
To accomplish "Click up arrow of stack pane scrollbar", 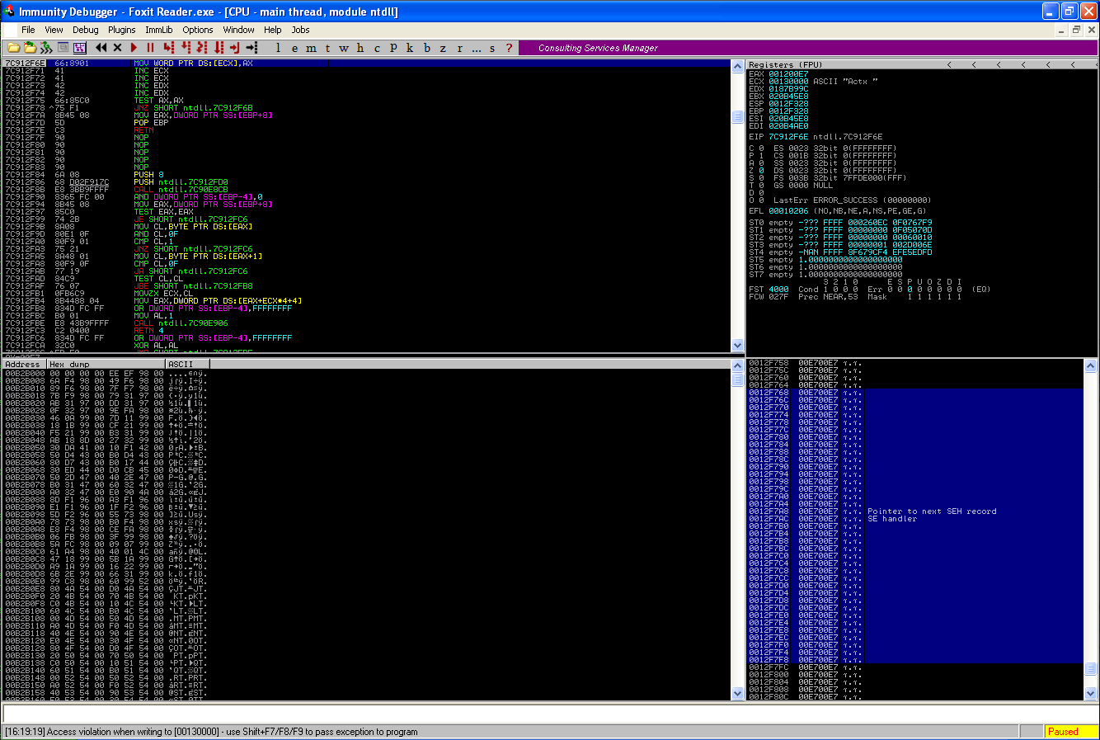I will [1090, 365].
